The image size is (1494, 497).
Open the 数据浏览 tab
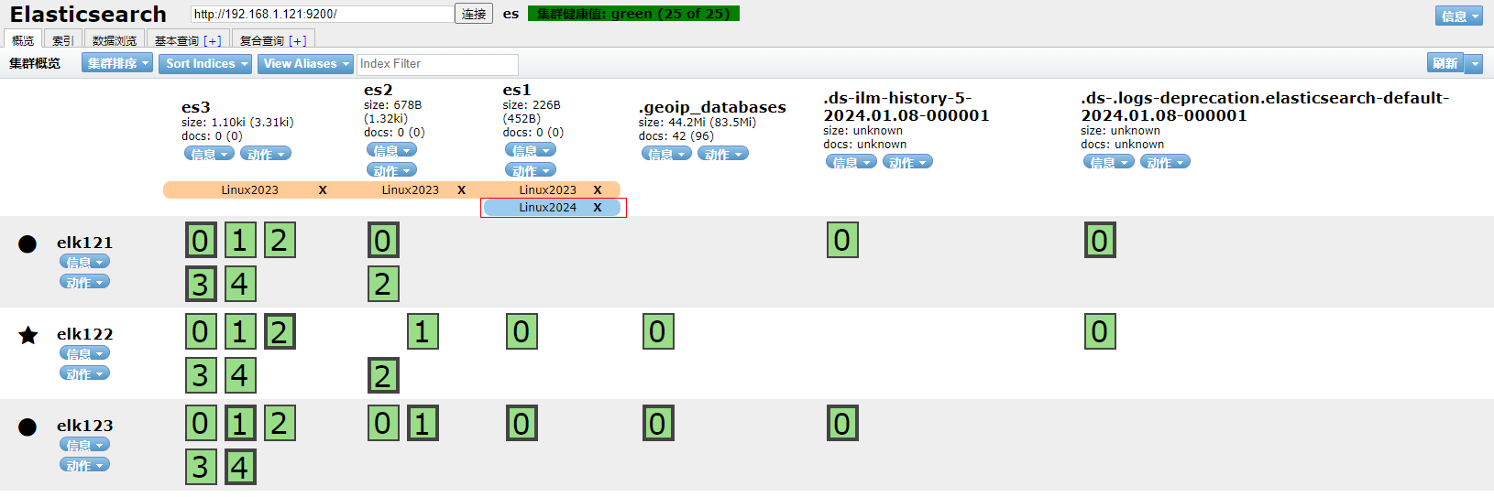115,41
